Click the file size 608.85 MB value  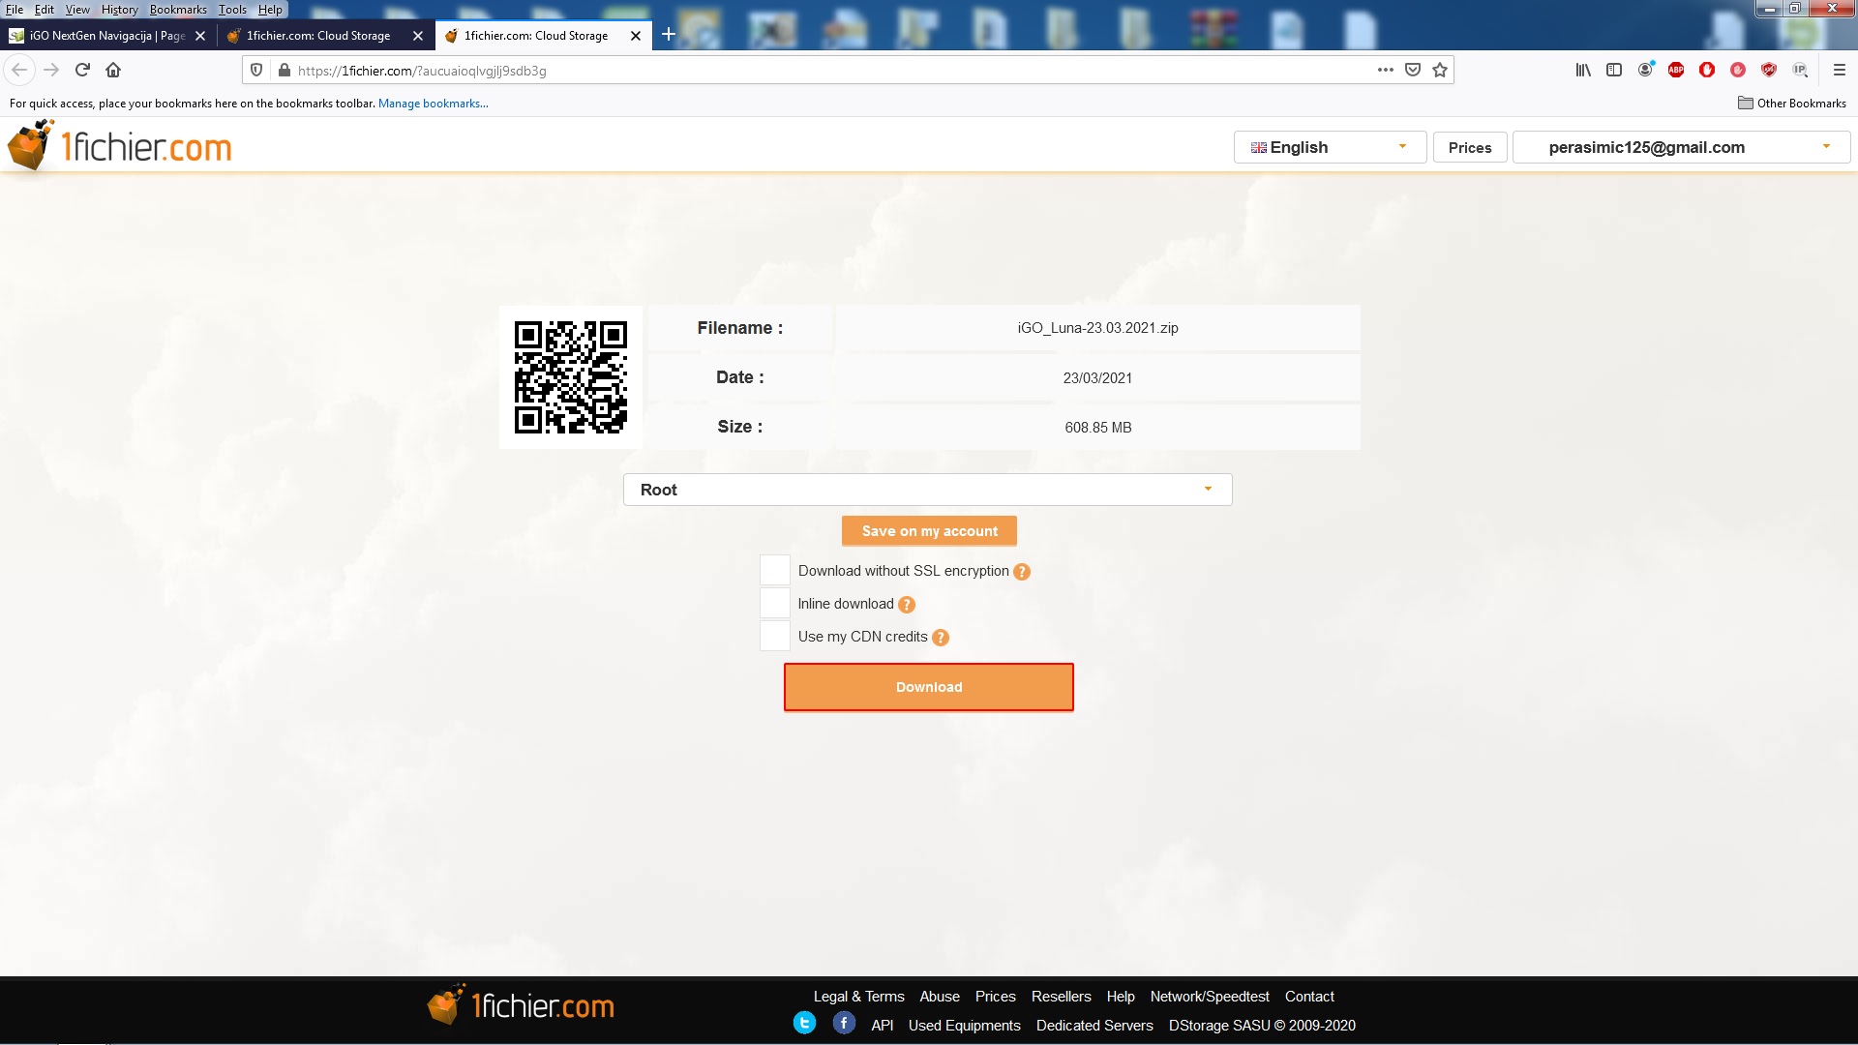tap(1097, 428)
